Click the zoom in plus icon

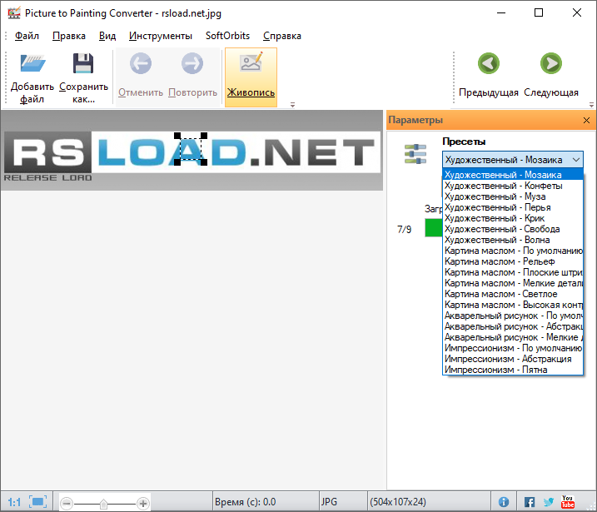(143, 504)
